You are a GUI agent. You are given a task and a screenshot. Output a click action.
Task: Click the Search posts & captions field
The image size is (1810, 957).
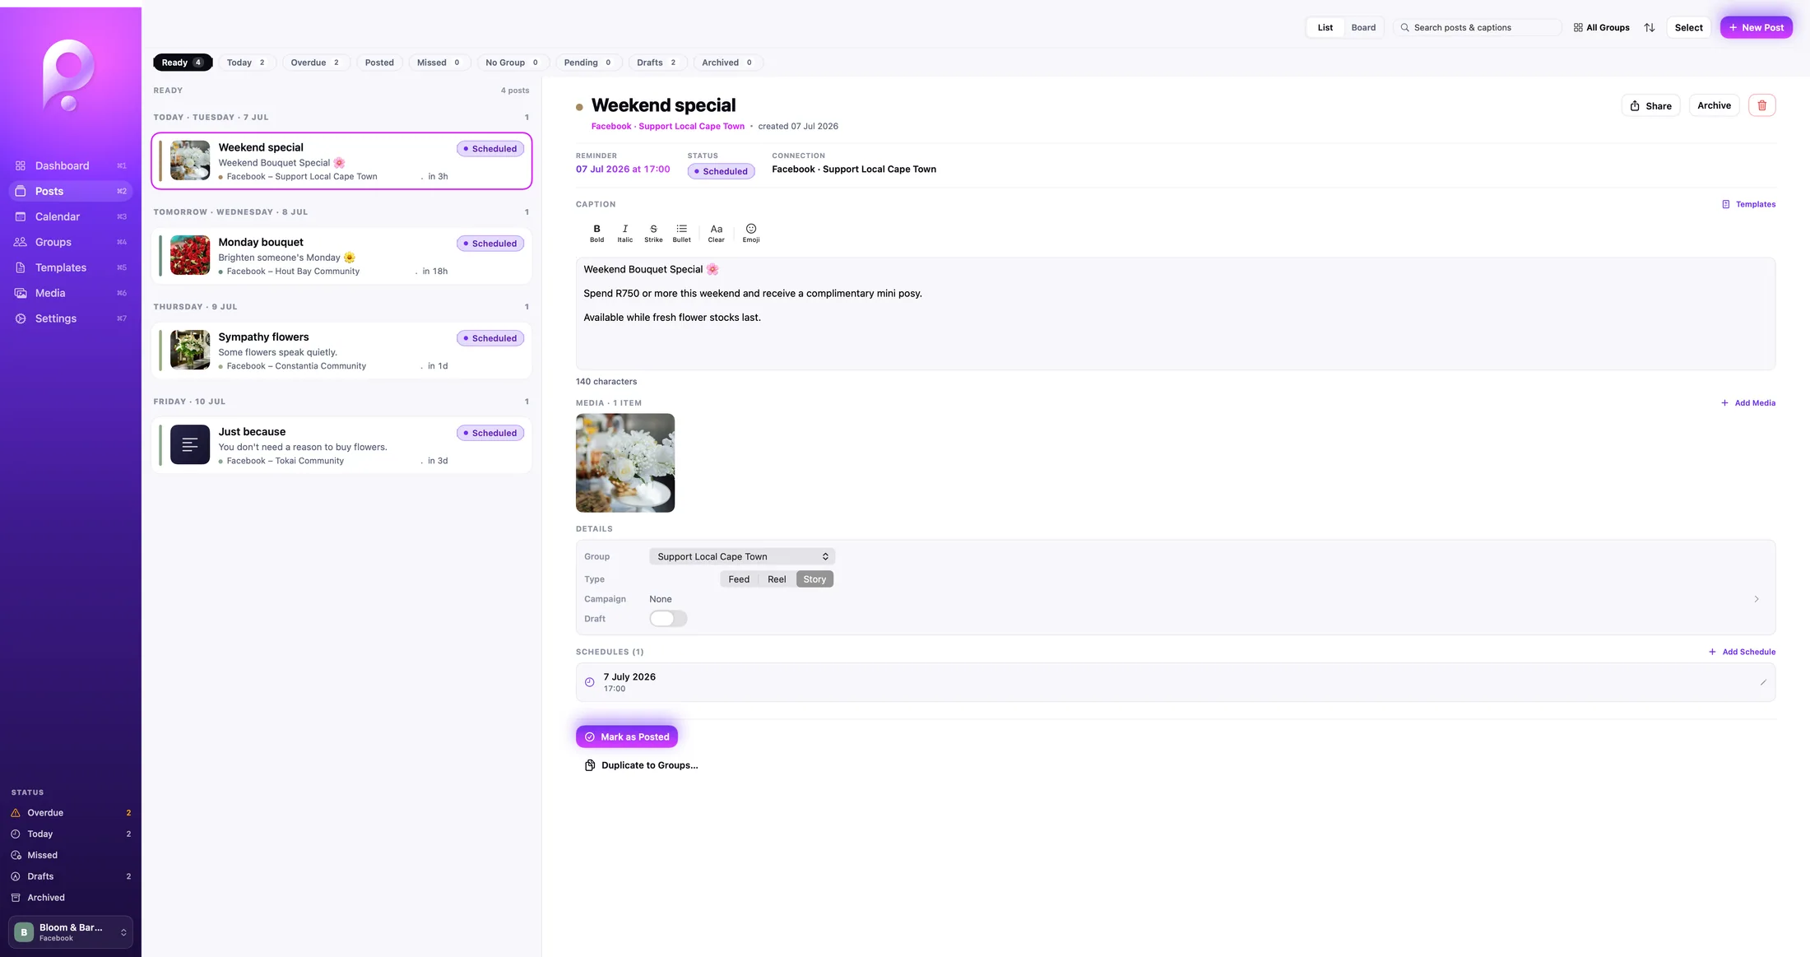click(x=1478, y=27)
